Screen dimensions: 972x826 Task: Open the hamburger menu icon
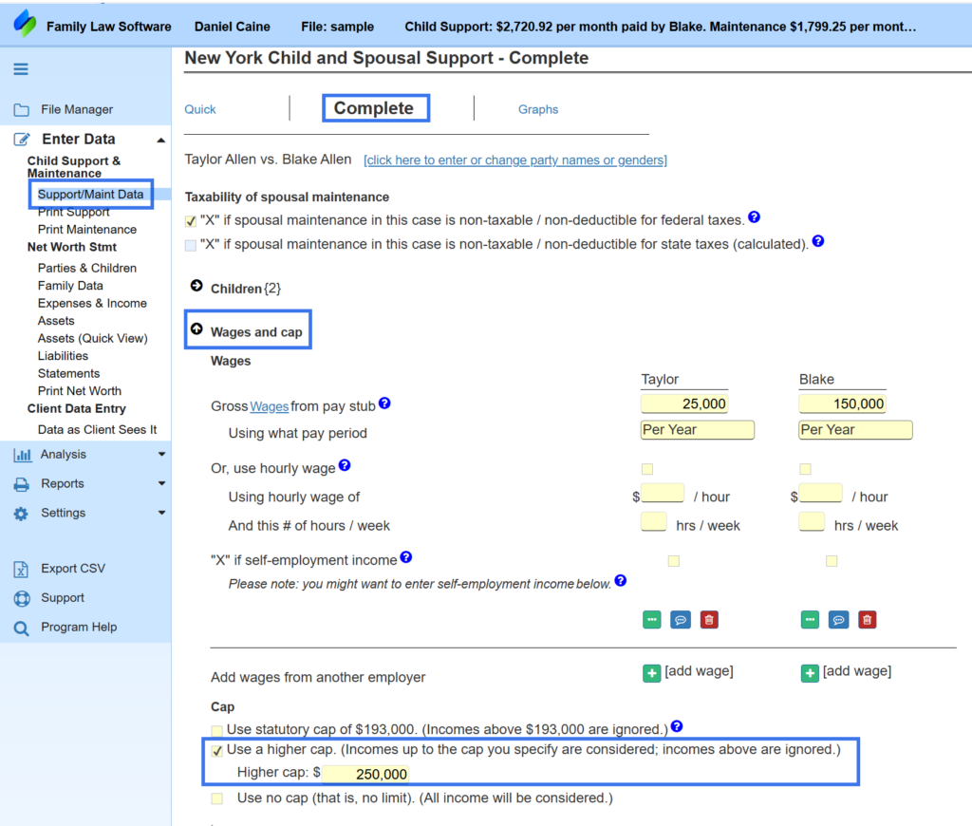pos(21,68)
